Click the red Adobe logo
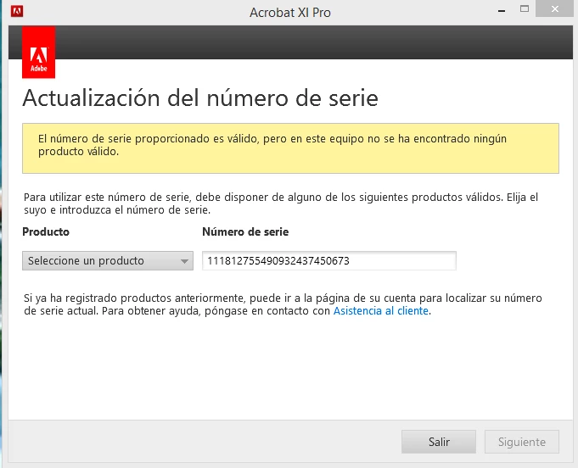 39,53
